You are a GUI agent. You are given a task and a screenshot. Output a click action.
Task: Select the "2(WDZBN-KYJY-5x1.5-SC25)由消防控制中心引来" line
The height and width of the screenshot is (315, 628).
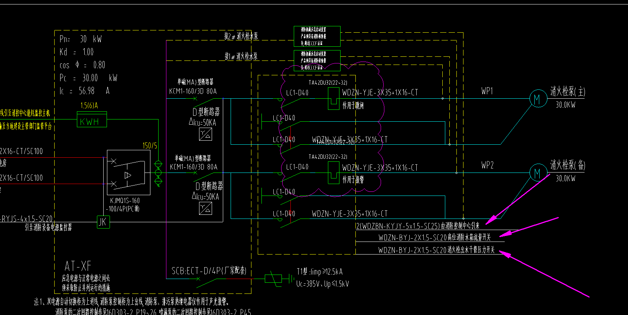[x=418, y=226]
